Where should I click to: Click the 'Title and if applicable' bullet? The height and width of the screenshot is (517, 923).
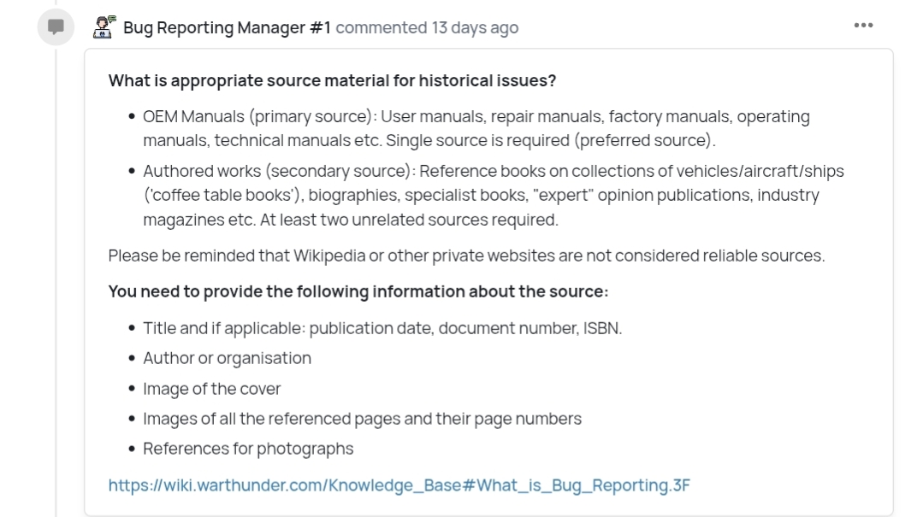pyautogui.click(x=382, y=328)
